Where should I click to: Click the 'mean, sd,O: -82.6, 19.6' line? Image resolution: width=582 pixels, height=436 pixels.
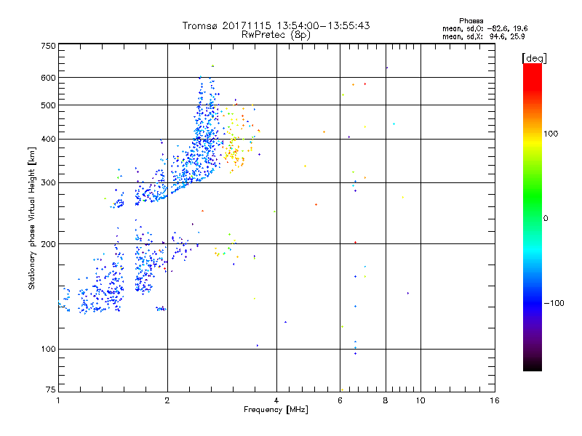point(485,28)
